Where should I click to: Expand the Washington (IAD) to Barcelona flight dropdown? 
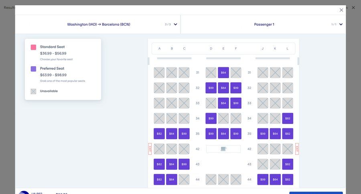(175, 24)
